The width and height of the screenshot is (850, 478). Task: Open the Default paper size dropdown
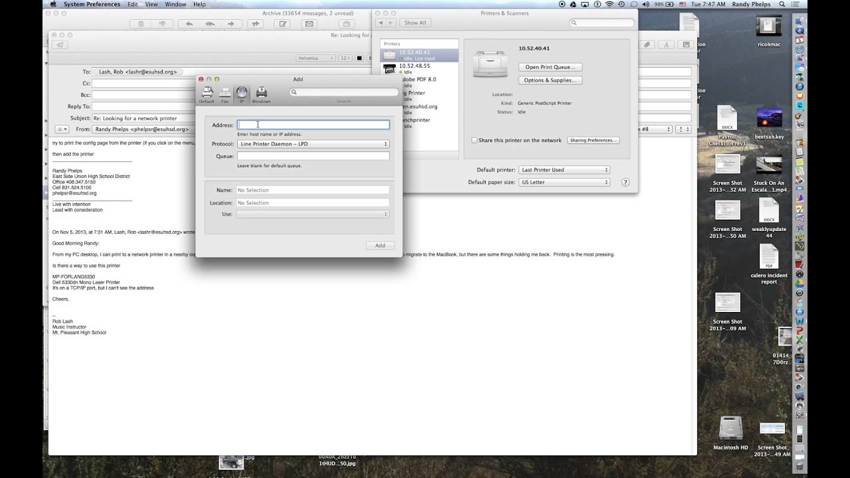564,182
